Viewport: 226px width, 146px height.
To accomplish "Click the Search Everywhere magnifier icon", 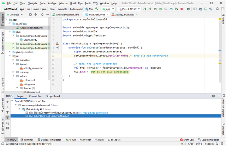I will point(216,9).
